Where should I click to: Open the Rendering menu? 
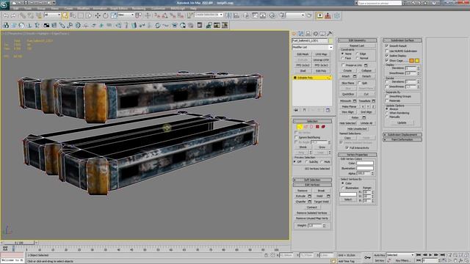139,8
